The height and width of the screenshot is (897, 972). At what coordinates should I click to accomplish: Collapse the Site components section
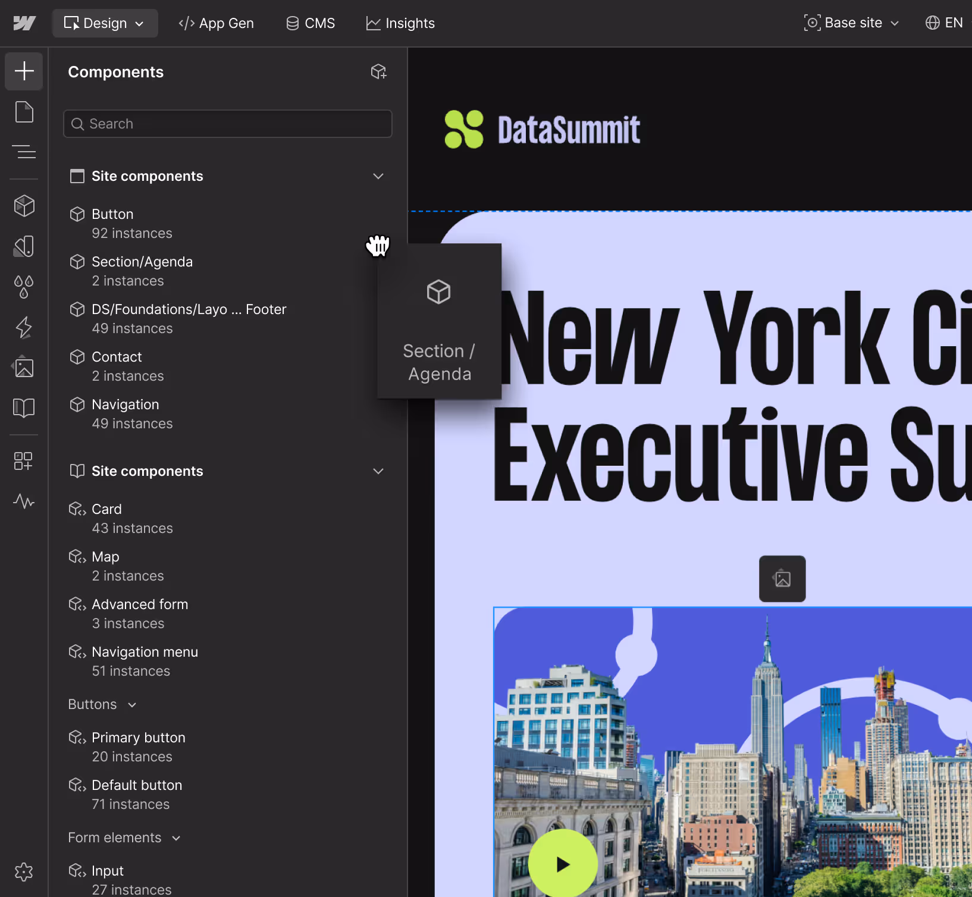pos(378,176)
